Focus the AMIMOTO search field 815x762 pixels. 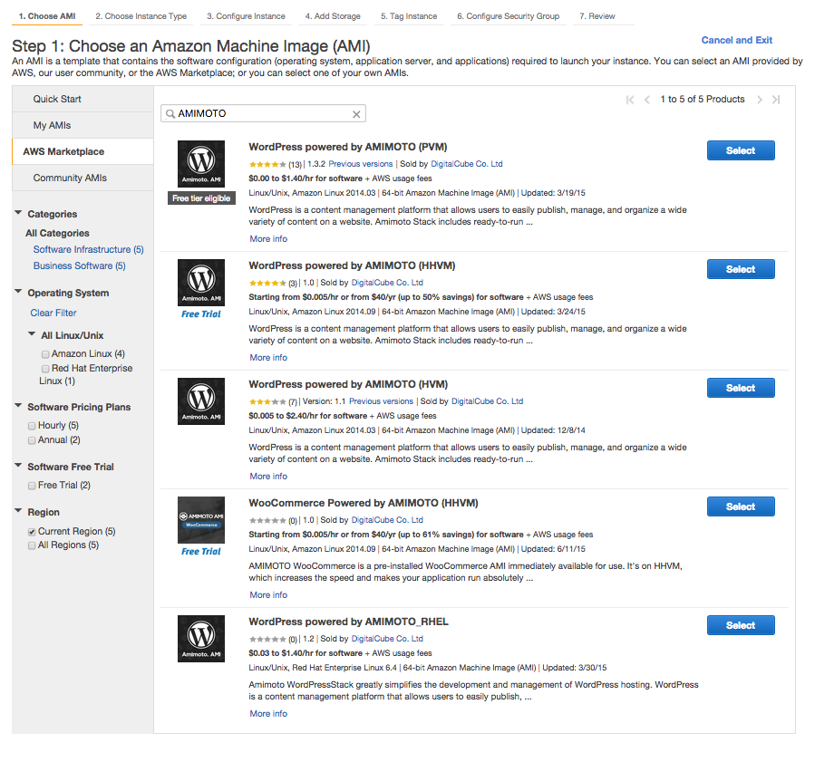pyautogui.click(x=263, y=114)
